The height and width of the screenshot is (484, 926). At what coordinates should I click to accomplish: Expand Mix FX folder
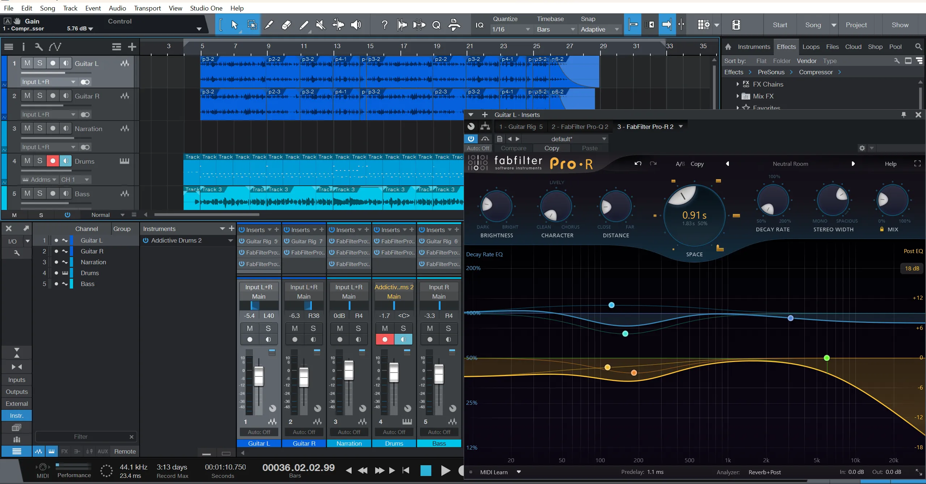pyautogui.click(x=738, y=96)
